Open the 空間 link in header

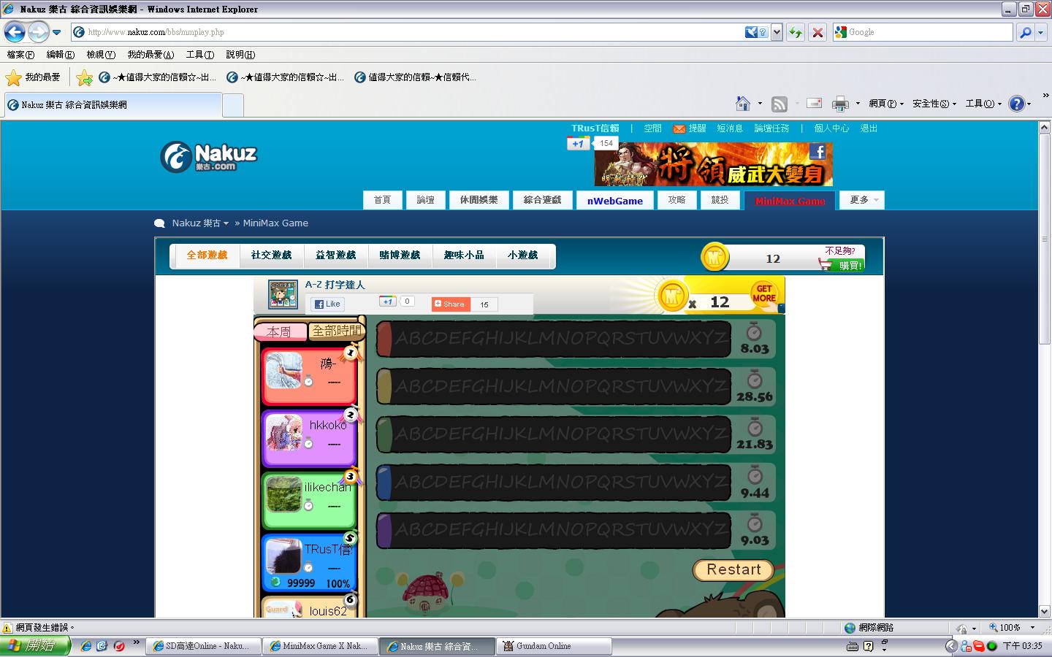pos(652,128)
